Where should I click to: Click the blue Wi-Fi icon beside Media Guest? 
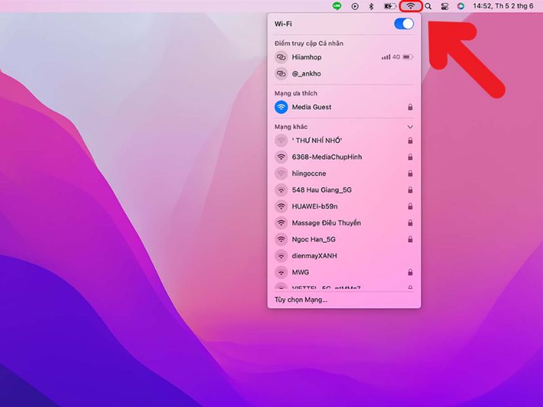tap(281, 107)
